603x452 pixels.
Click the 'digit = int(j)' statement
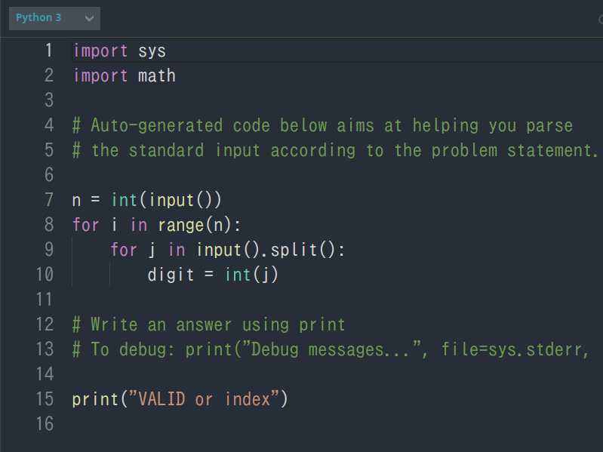[x=213, y=275]
